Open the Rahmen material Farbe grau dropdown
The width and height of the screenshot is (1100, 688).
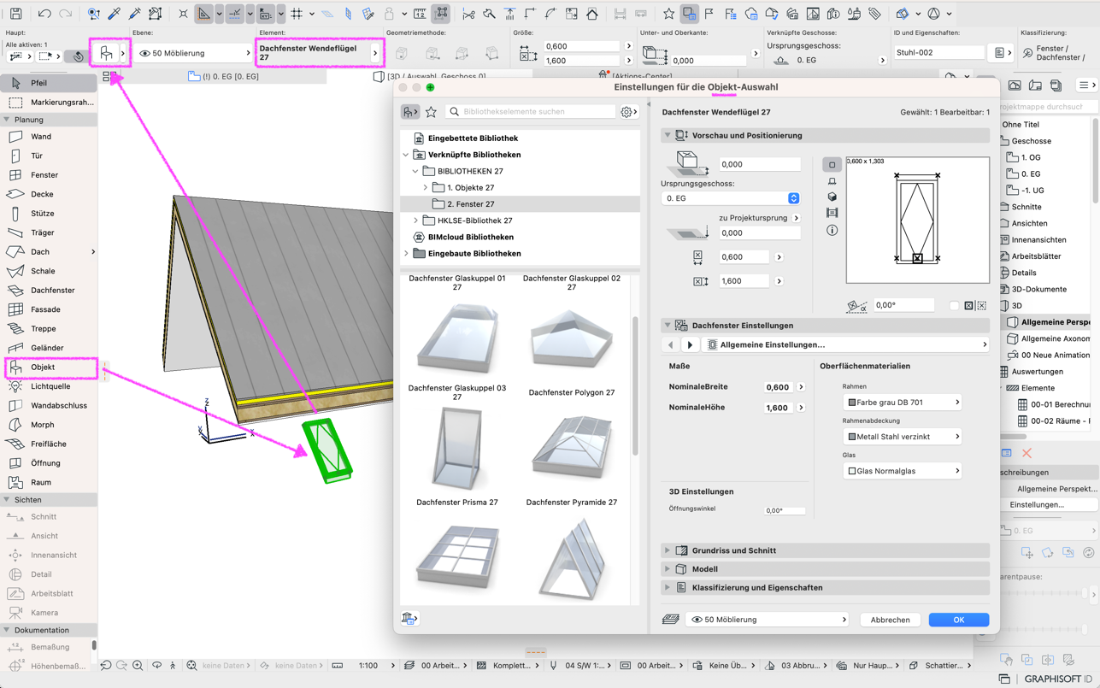pos(903,403)
